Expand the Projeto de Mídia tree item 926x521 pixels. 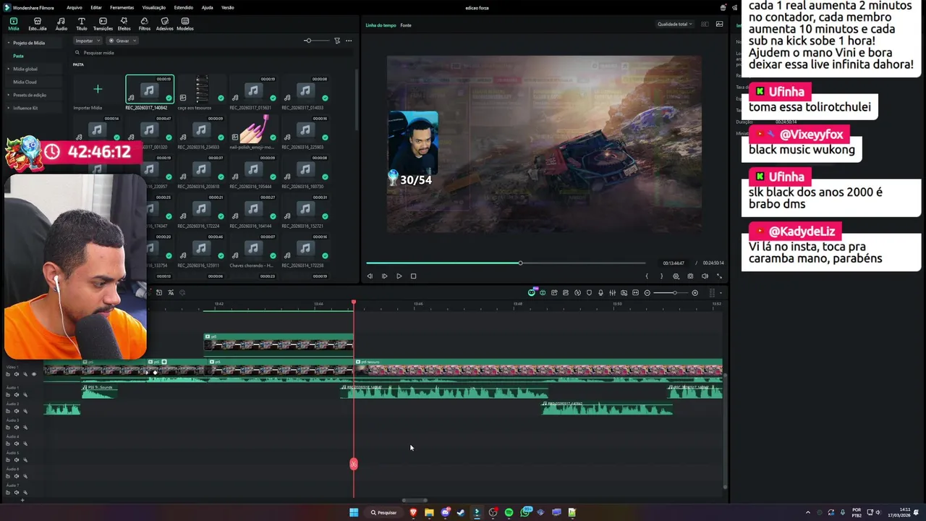coord(8,43)
